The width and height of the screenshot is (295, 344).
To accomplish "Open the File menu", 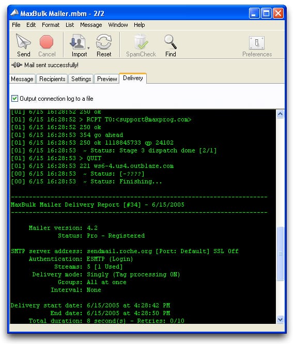I will 16,25.
